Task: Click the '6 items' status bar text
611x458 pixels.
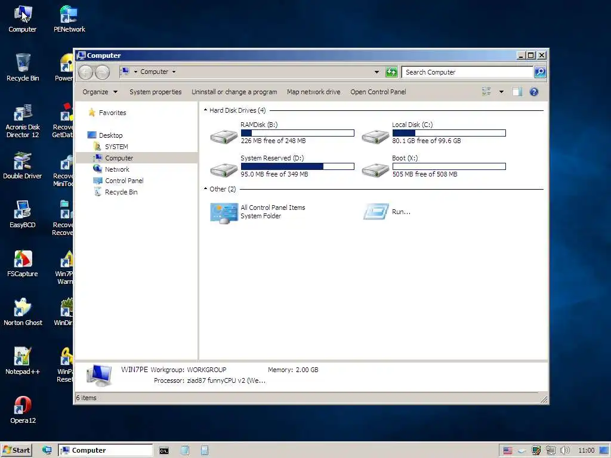Action: pyautogui.click(x=86, y=398)
